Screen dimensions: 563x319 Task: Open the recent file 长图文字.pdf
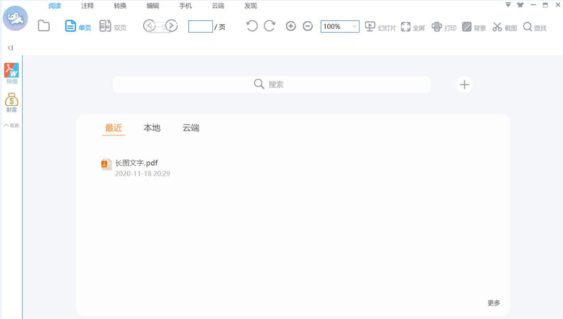(136, 163)
